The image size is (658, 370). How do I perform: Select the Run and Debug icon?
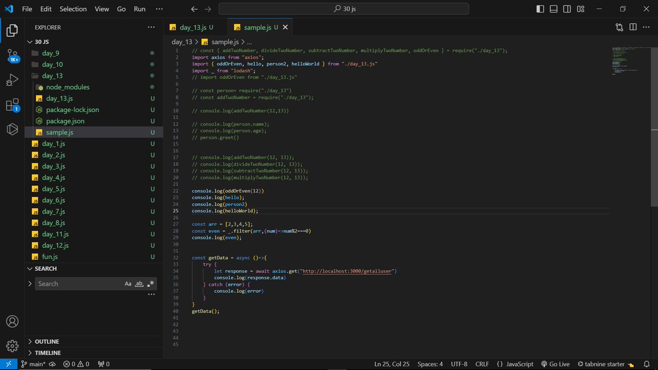tap(12, 80)
